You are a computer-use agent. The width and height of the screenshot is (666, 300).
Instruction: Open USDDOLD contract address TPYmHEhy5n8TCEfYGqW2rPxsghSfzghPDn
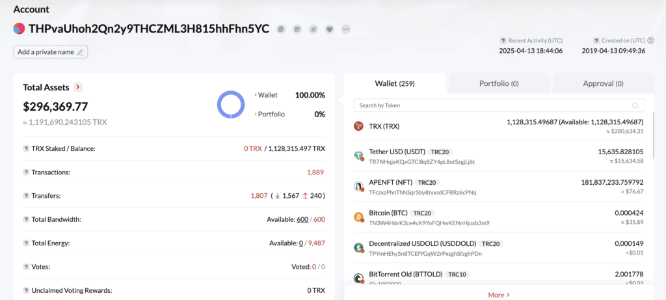[x=425, y=253]
